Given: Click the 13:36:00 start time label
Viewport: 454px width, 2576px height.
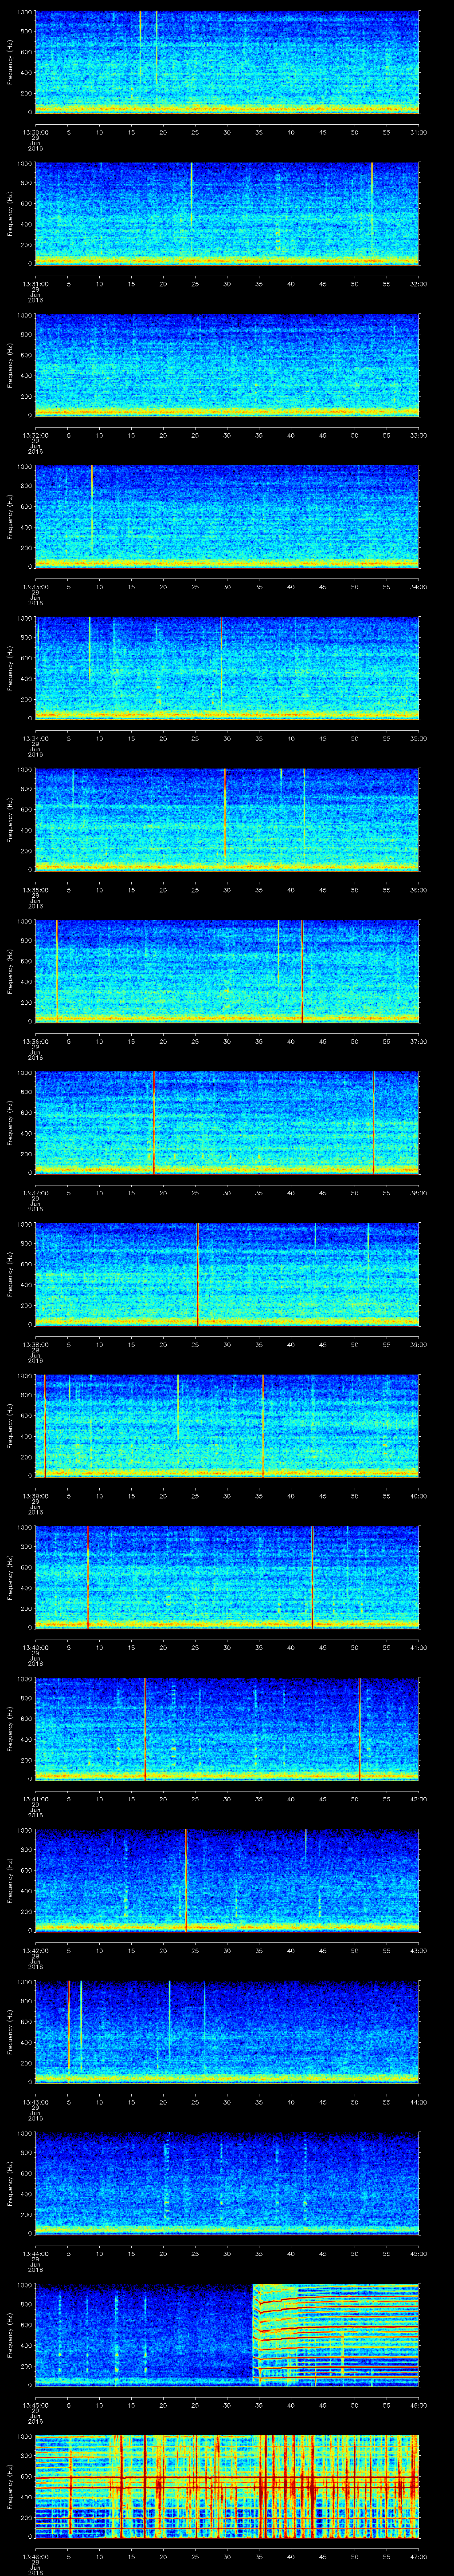Looking at the screenshot, I should point(36,1041).
